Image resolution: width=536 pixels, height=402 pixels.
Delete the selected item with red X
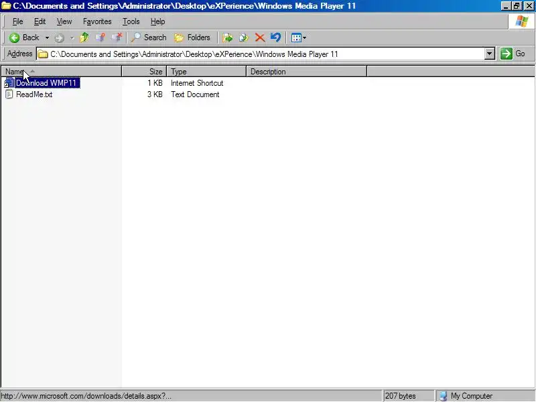[x=260, y=38]
